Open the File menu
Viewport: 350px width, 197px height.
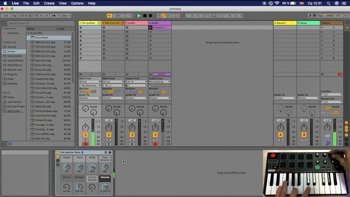click(x=26, y=3)
